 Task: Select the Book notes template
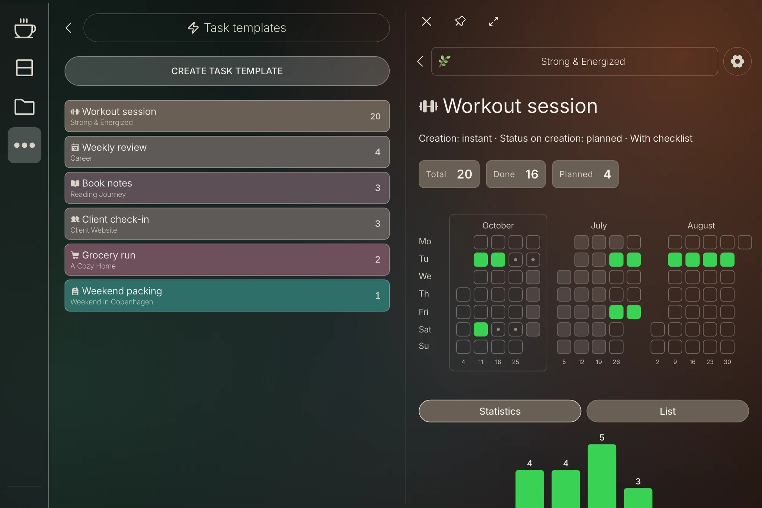[227, 188]
